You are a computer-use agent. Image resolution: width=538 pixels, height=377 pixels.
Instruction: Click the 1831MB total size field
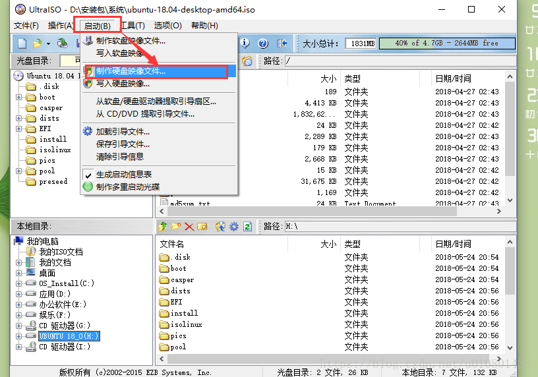point(361,43)
